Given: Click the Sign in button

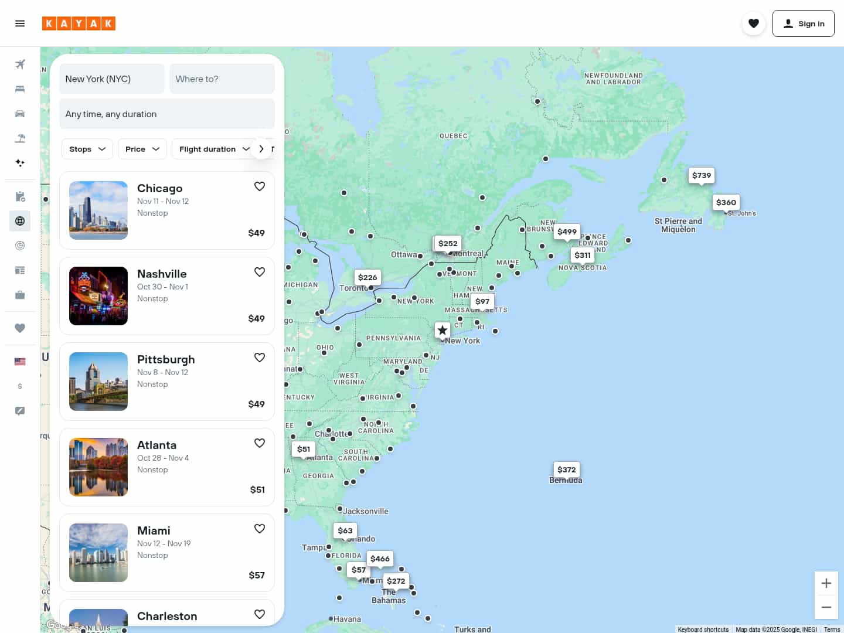Looking at the screenshot, I should 803,23.
